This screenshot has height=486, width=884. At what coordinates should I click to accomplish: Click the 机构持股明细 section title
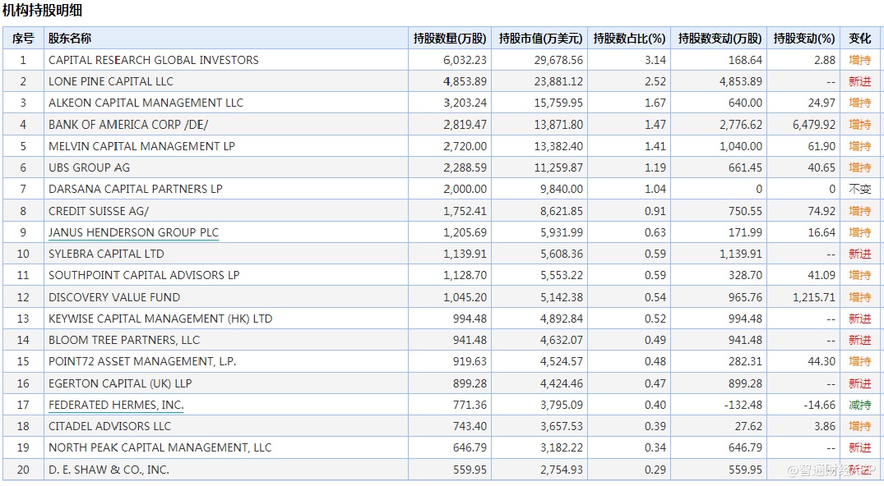tap(42, 11)
